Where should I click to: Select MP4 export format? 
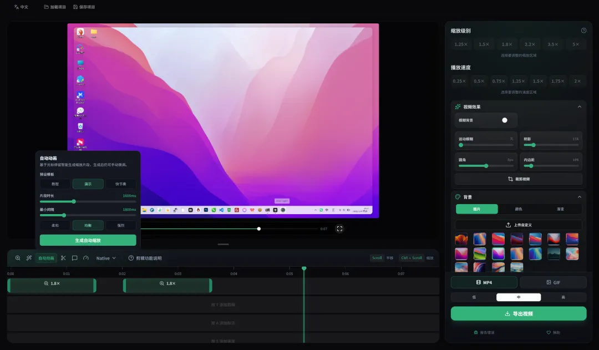pos(484,282)
